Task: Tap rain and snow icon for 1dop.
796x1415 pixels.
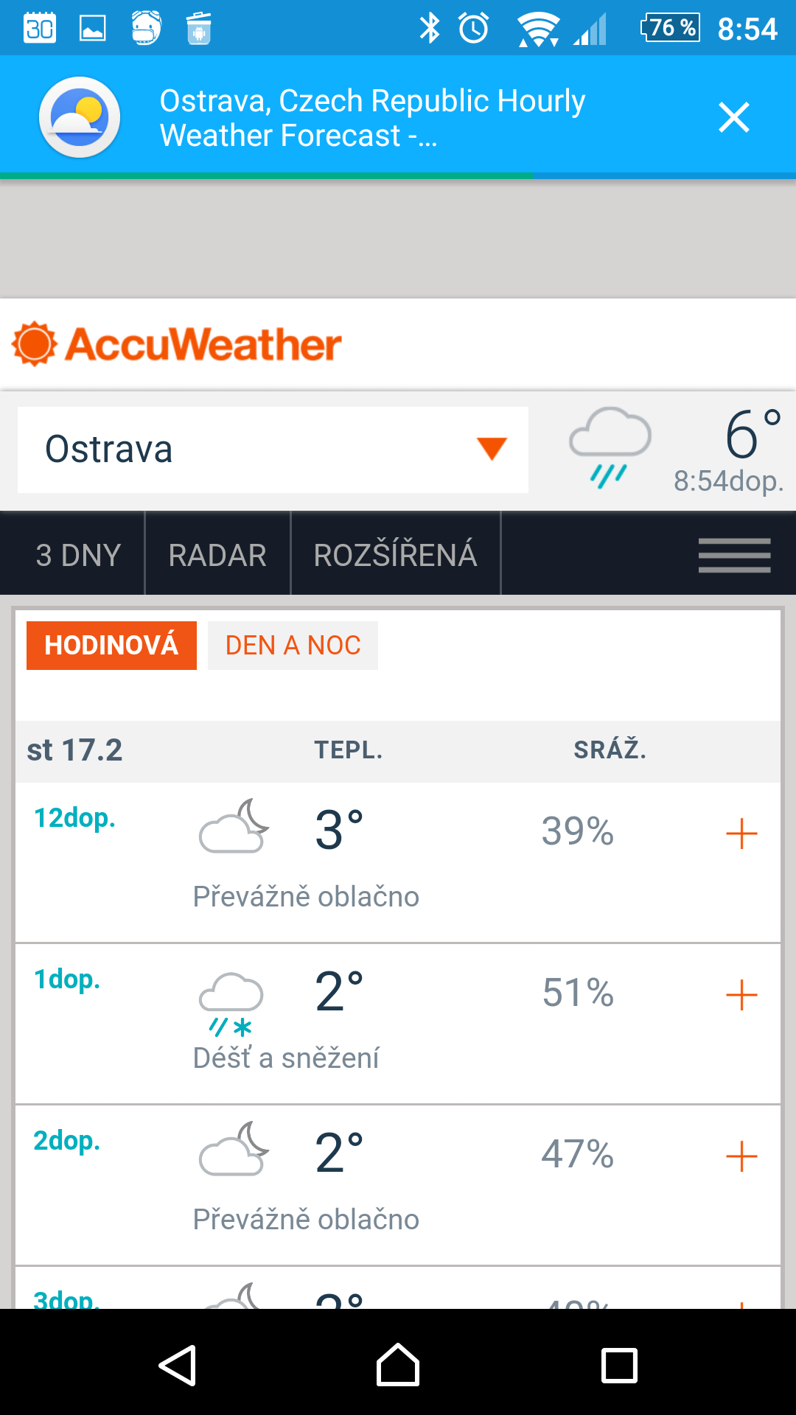Action: click(231, 1004)
